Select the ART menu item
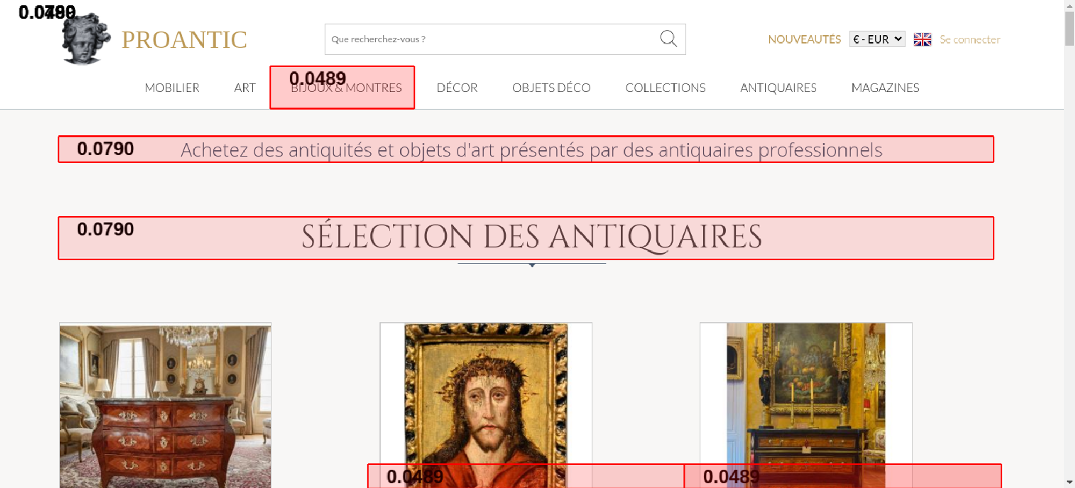The image size is (1075, 488). click(245, 88)
